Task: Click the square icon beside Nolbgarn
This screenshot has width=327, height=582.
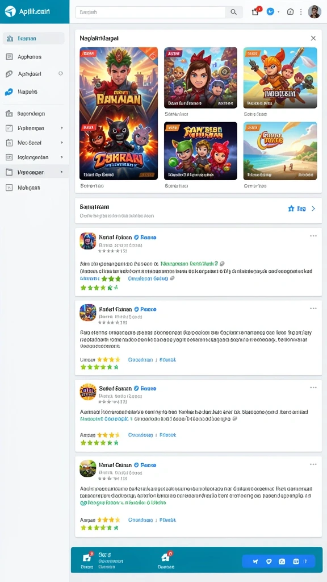Action: (x=9, y=188)
